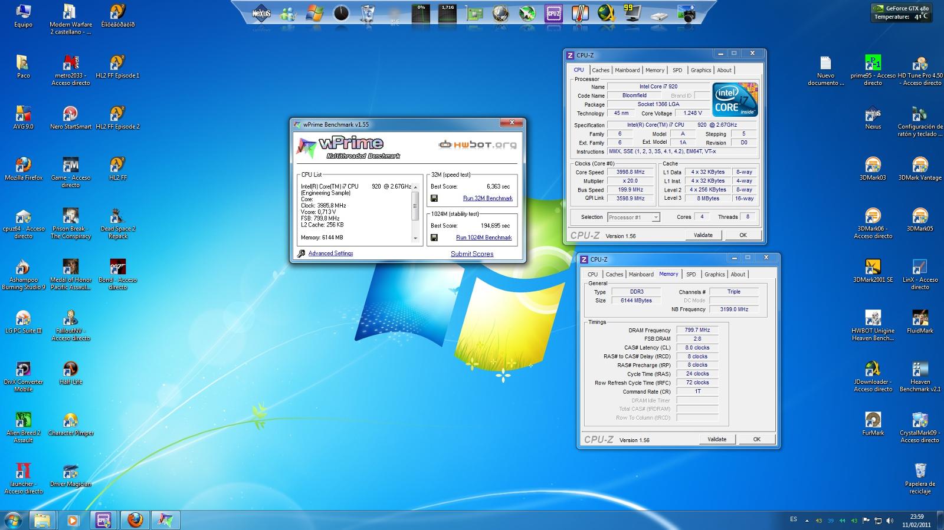Click the CPU List scroll-down arrow
The width and height of the screenshot is (944, 530).
415,238
